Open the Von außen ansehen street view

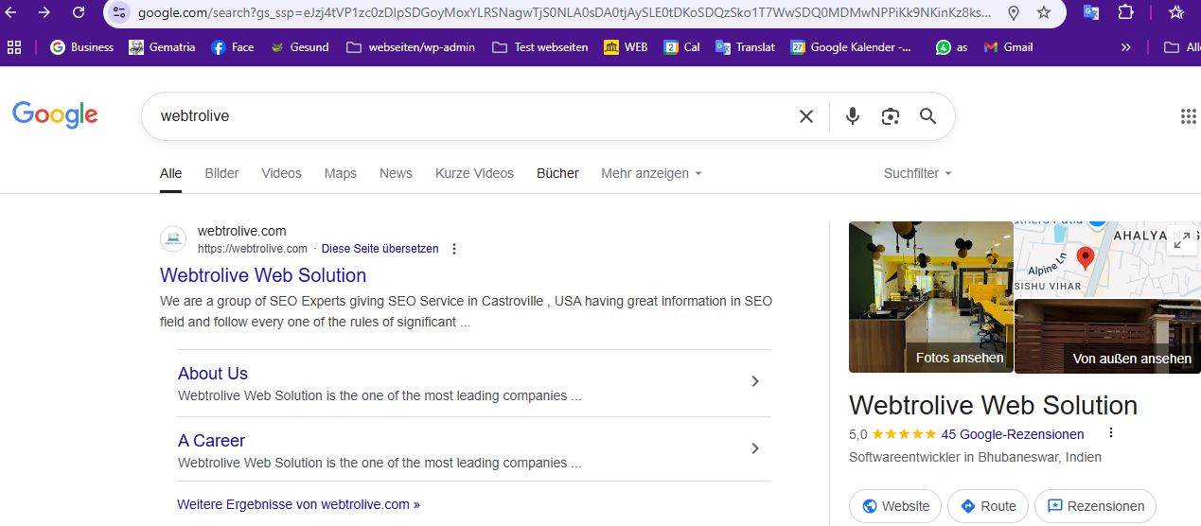point(1108,336)
